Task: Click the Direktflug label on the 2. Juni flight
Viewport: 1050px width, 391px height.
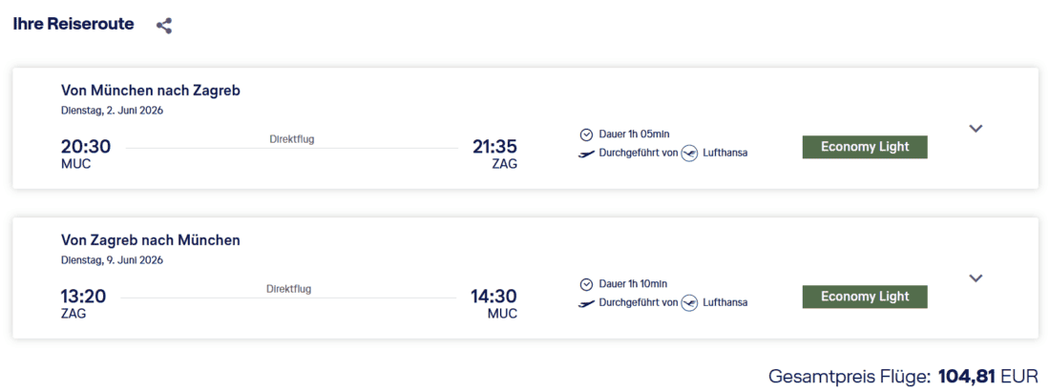Action: [291, 139]
